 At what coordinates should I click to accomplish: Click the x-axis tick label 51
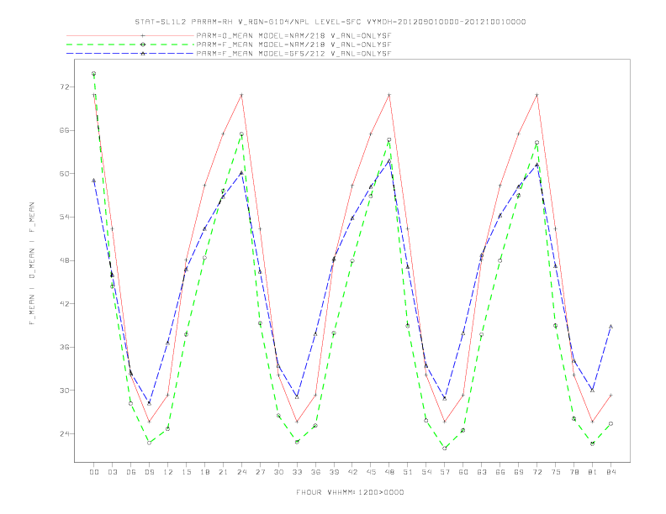click(408, 472)
